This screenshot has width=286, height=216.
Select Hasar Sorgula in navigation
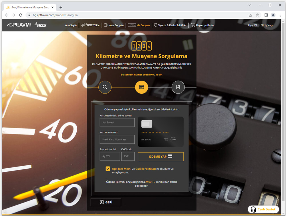click(114, 25)
